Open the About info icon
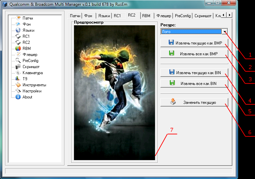 [x=19, y=97]
